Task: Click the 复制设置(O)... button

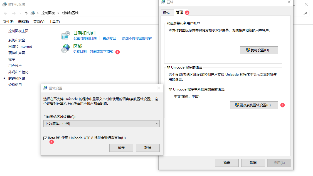Action: [259, 50]
